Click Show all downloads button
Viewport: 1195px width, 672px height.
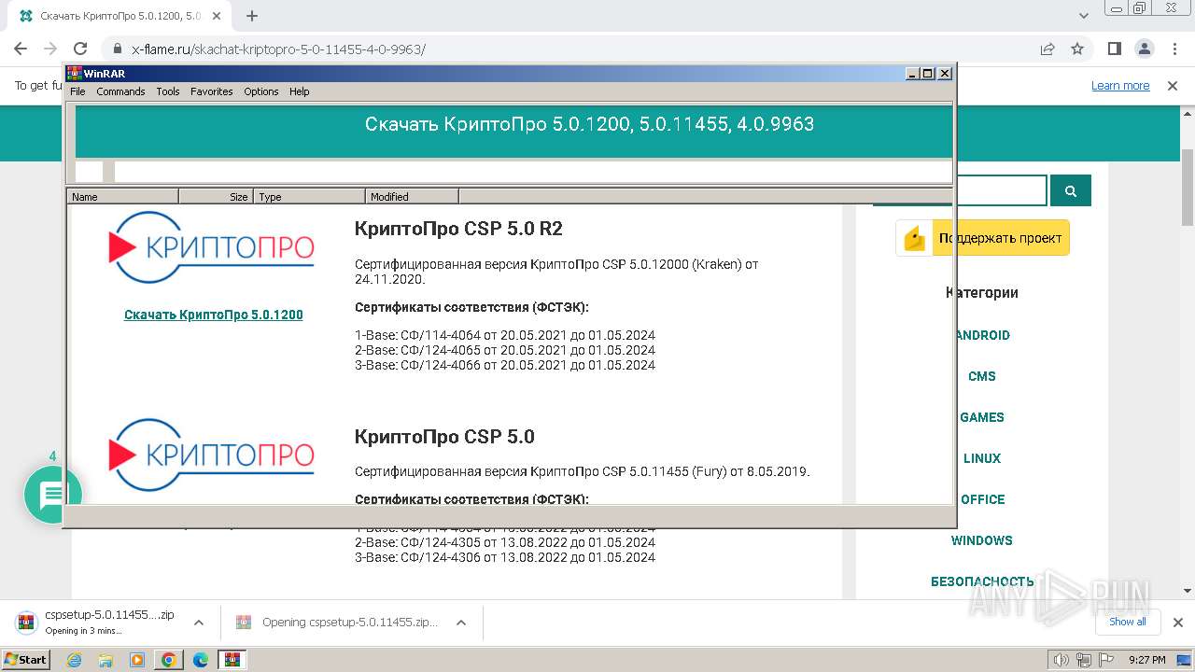(x=1128, y=622)
